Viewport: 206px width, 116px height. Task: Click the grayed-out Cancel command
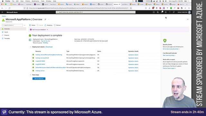pyautogui.click(x=40, y=25)
